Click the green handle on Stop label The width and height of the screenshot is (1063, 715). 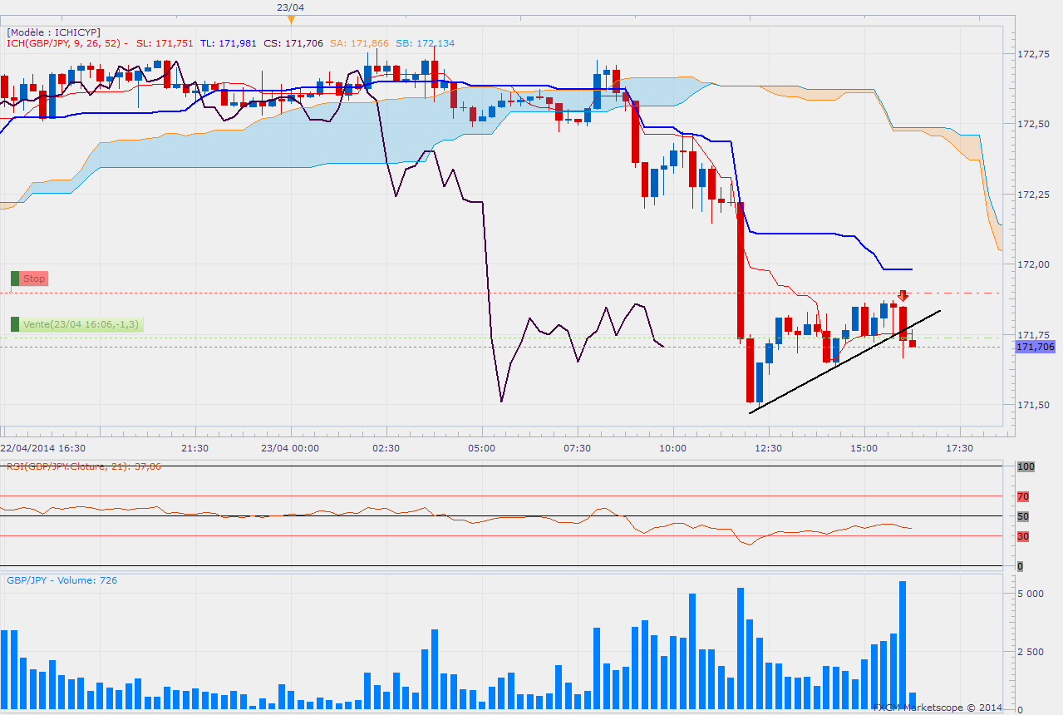[x=15, y=279]
